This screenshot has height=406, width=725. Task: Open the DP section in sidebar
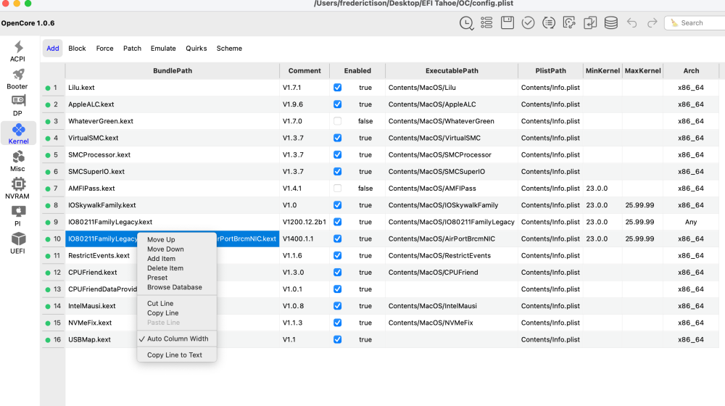pos(18,105)
